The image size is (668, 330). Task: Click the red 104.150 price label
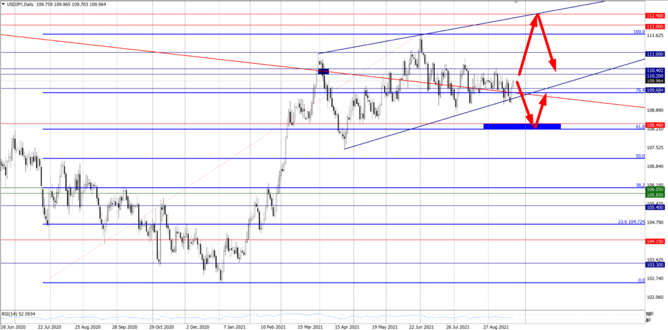pyautogui.click(x=655, y=241)
